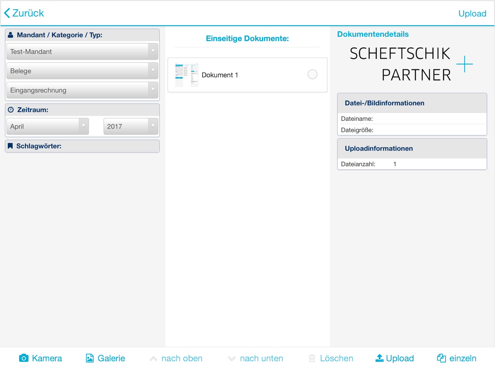Click the clock icon beside Zeitraum
This screenshot has width=495, height=371.
pos(11,110)
